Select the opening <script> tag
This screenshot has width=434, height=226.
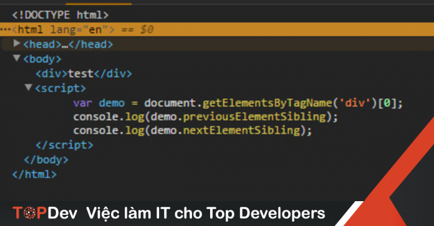point(60,88)
